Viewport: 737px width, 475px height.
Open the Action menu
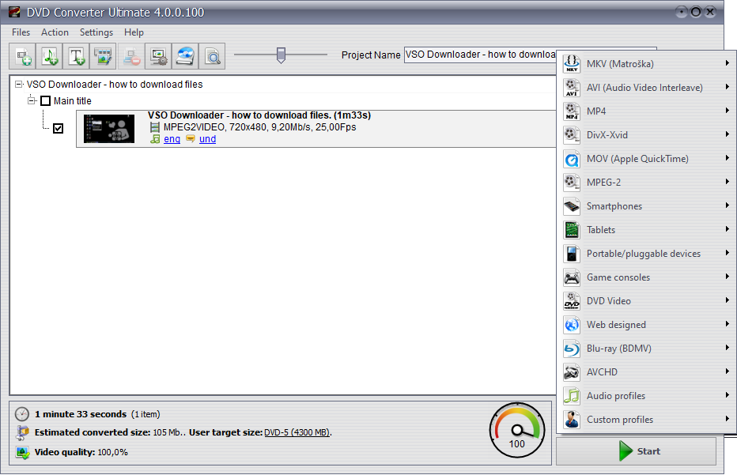point(55,32)
